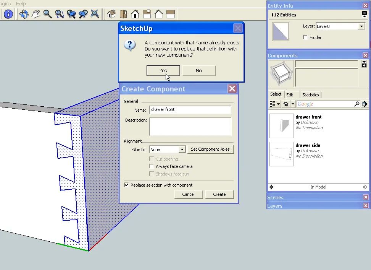The width and height of the screenshot is (371, 270).
Task: Click the Google search field in Components
Action: (324, 104)
